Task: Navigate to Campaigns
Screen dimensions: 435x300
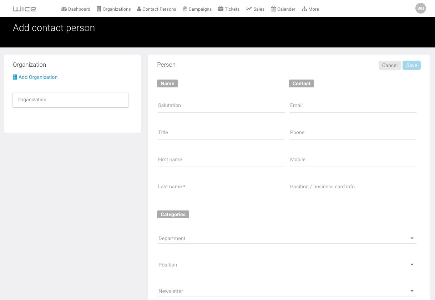Action: [x=197, y=9]
